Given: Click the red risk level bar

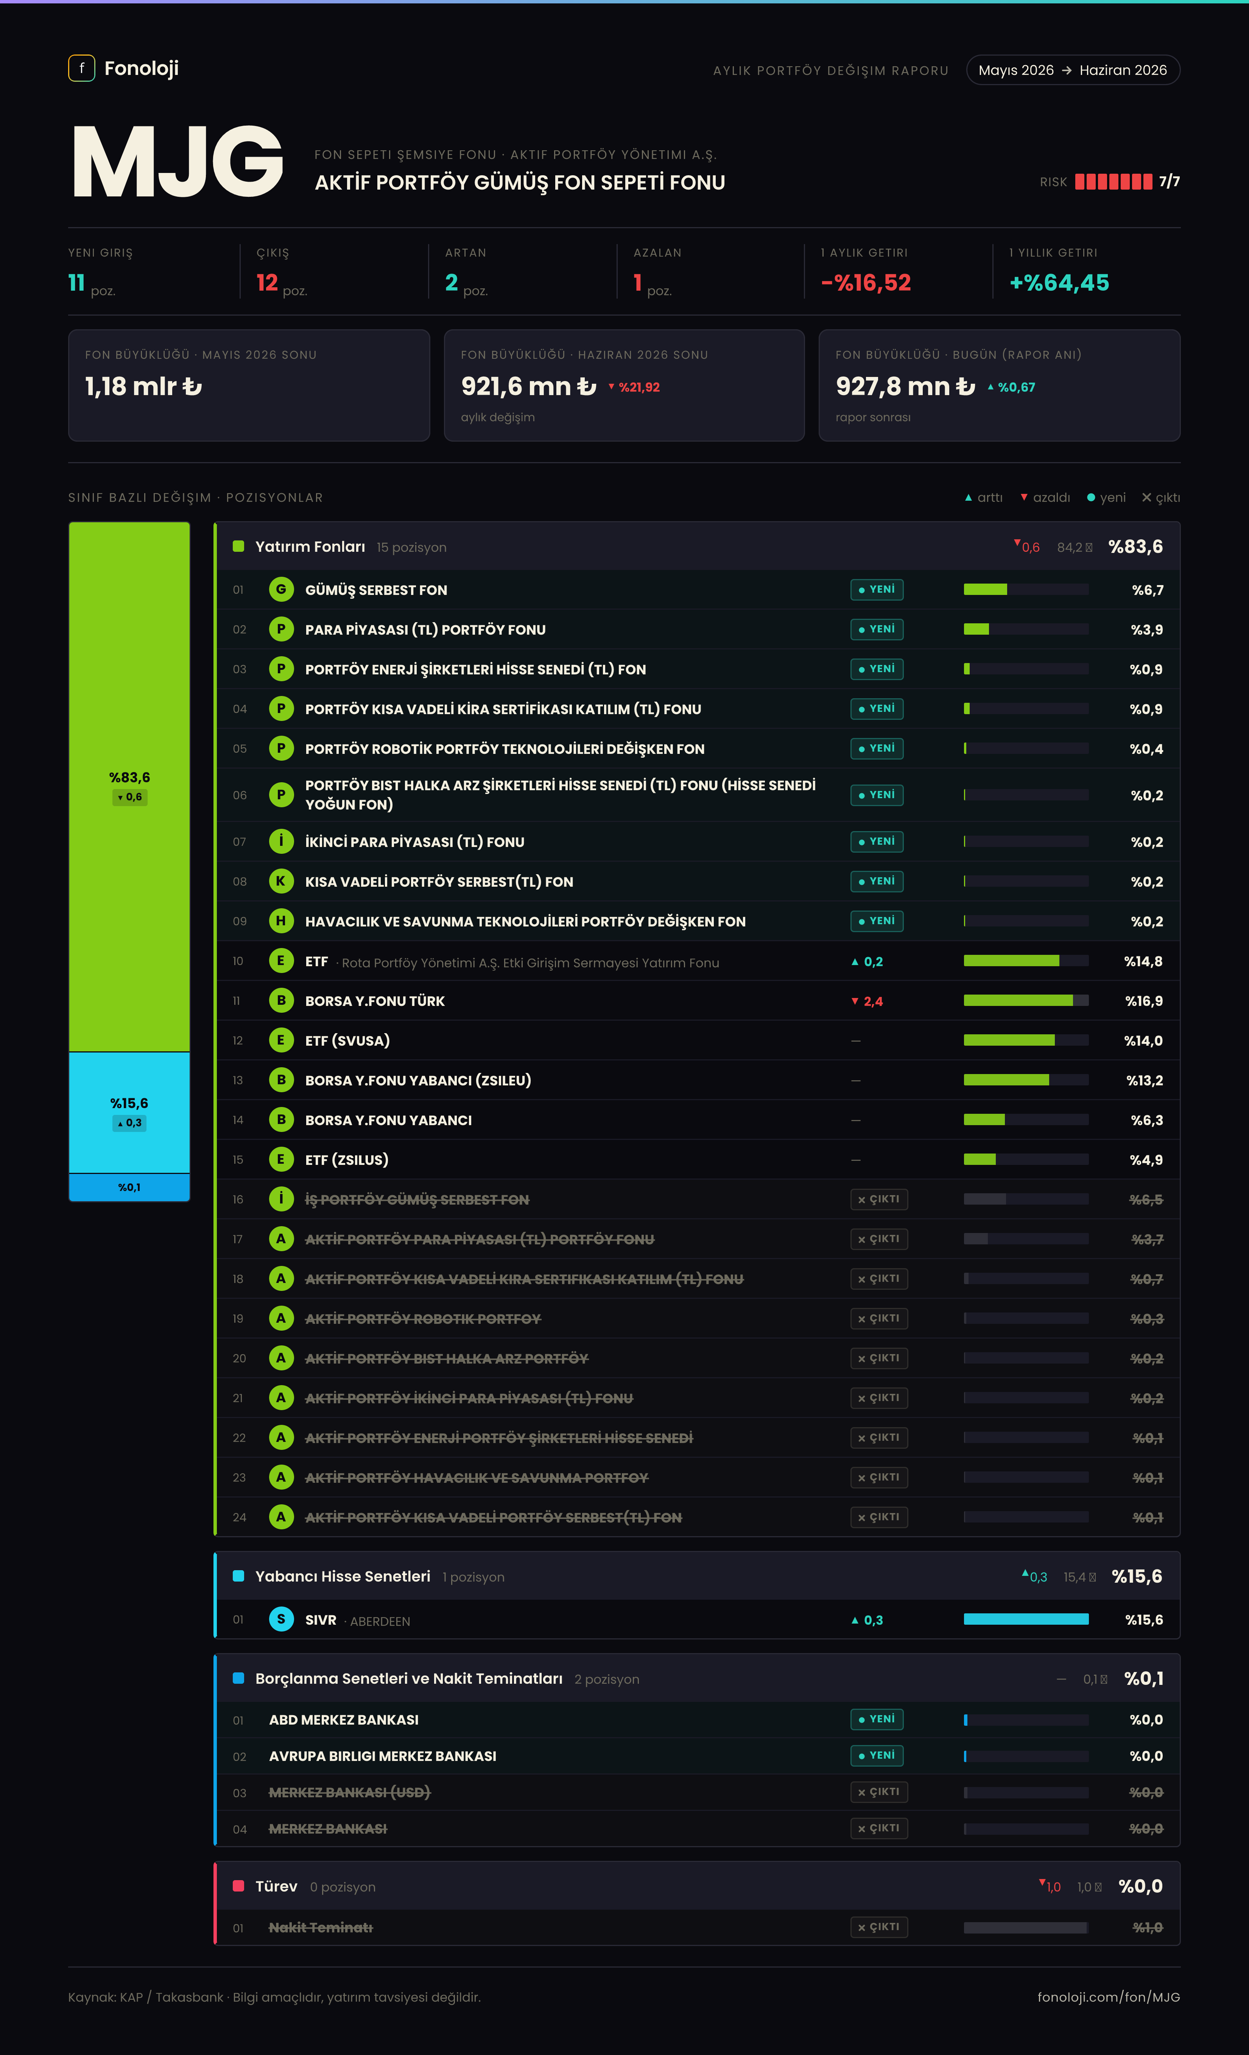Looking at the screenshot, I should point(1113,182).
